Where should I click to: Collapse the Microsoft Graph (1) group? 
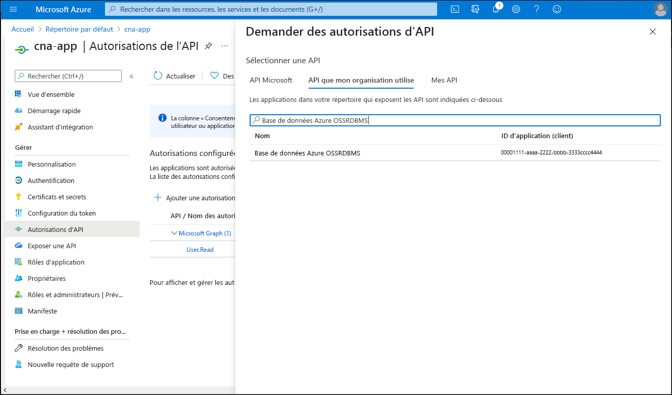[x=174, y=233]
